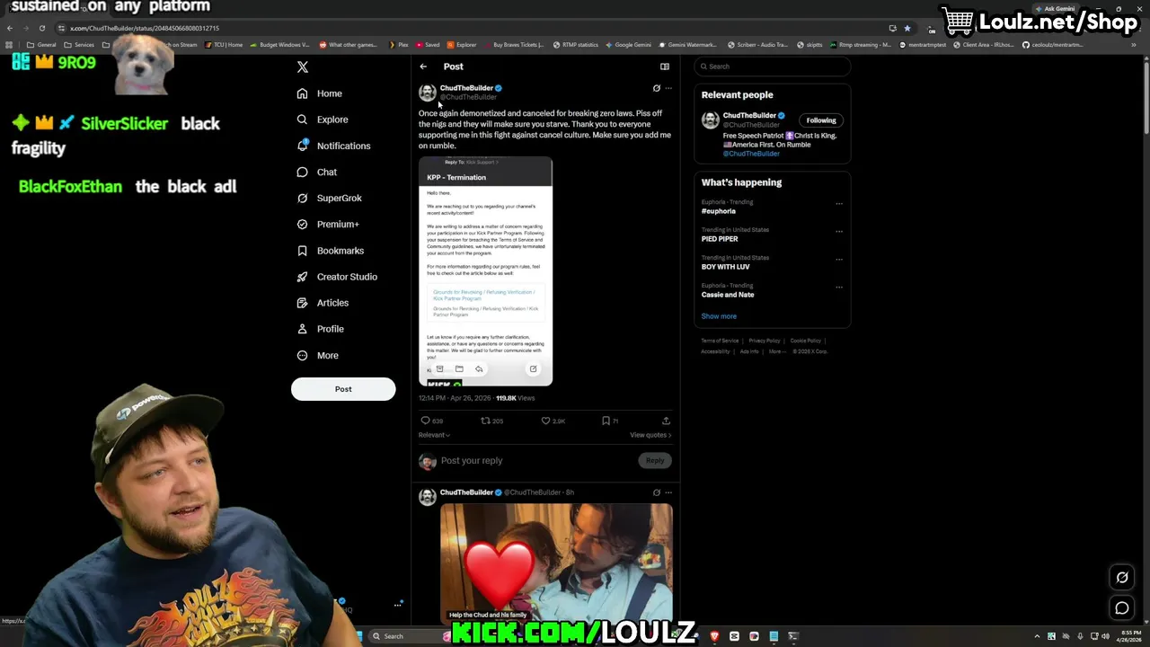Open Premium+ from the sidebar
This screenshot has height=647, width=1150.
[328, 224]
